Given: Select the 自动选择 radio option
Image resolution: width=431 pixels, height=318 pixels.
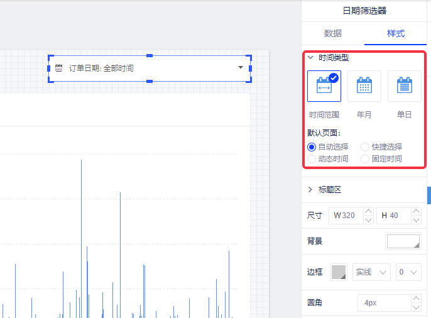Looking at the screenshot, I should [312, 147].
